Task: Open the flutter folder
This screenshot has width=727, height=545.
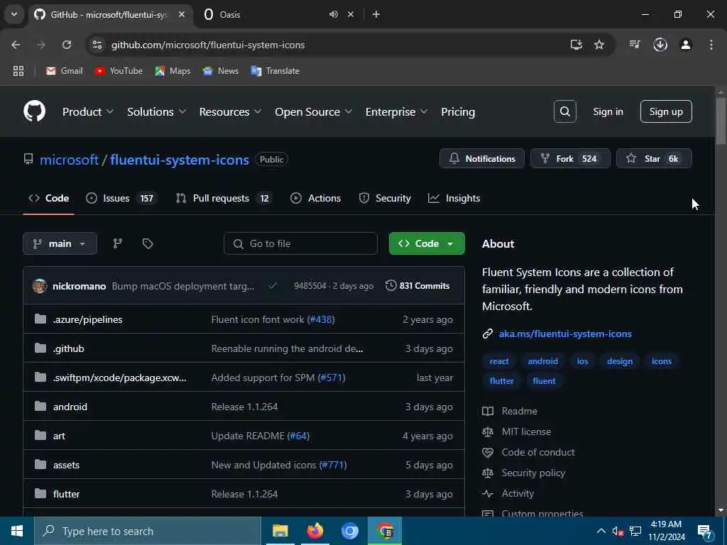Action: click(66, 494)
